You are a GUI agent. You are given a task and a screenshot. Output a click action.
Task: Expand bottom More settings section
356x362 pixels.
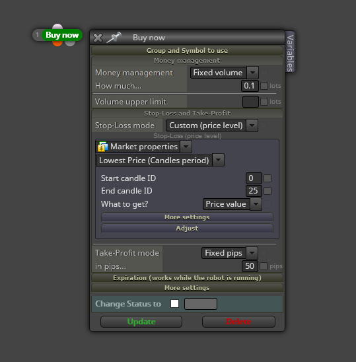pos(187,288)
